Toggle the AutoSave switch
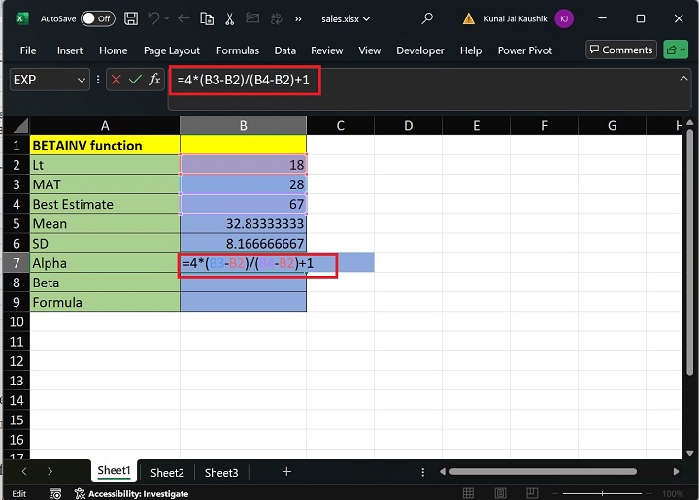 click(x=98, y=18)
